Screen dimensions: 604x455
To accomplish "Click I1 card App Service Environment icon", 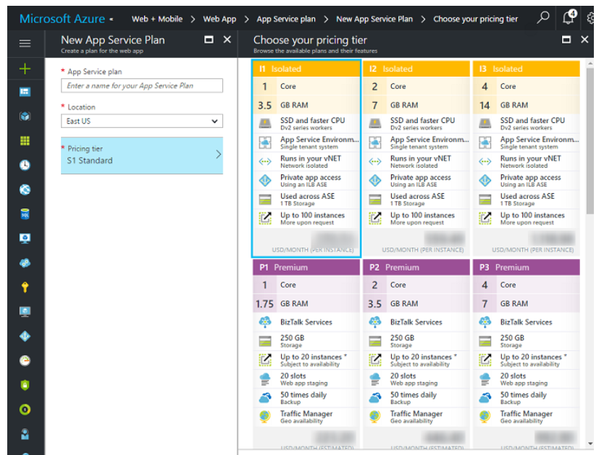I will 265,143.
